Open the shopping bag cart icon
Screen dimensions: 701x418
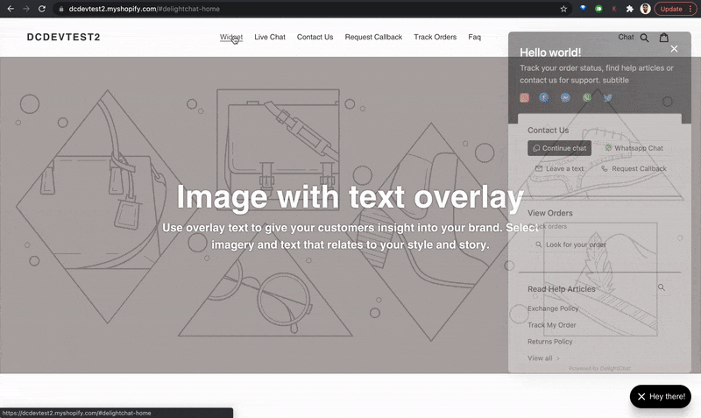(x=664, y=38)
